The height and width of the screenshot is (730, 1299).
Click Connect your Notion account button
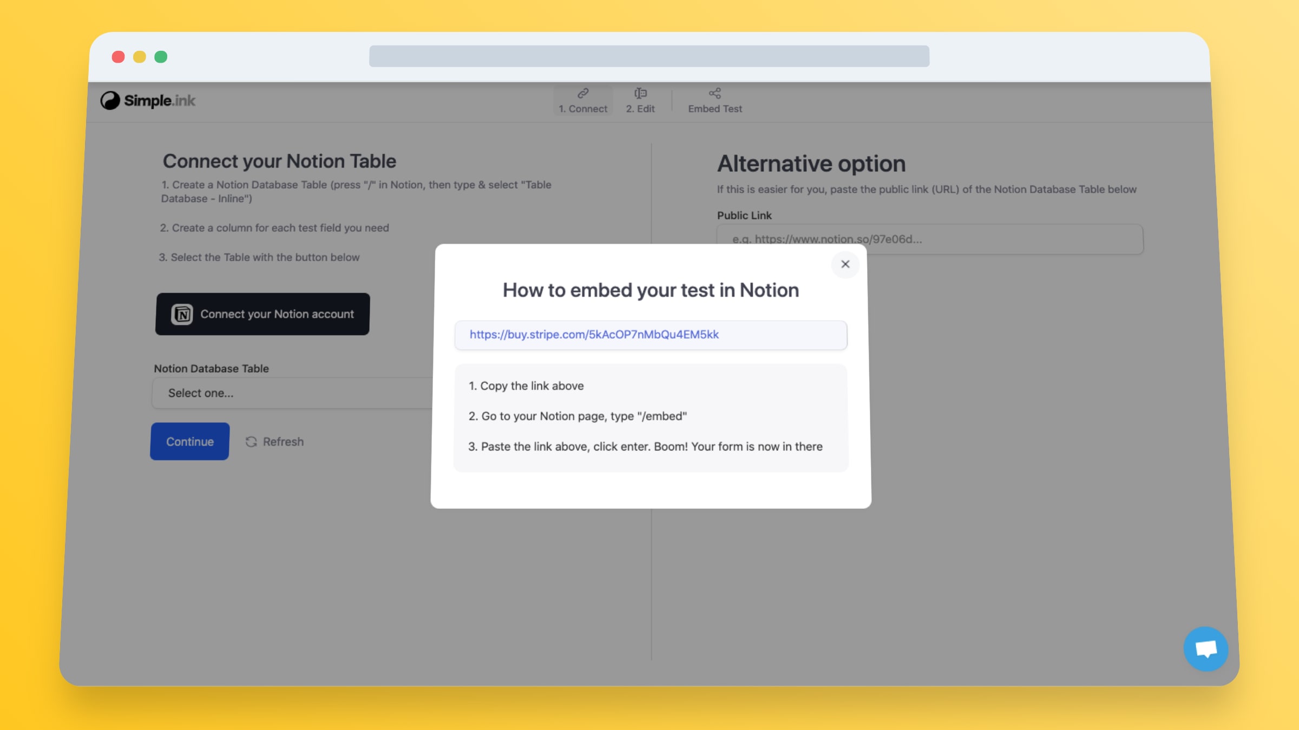[x=263, y=314]
